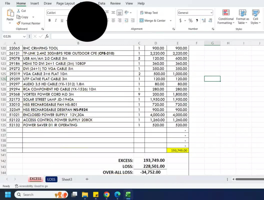The width and height of the screenshot is (264, 200).
Task: Add a new sheet with plus button
Action: point(87,179)
